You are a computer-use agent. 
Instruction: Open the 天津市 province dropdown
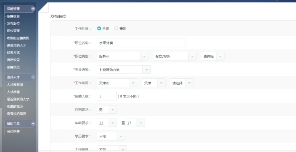pyautogui.click(x=117, y=83)
